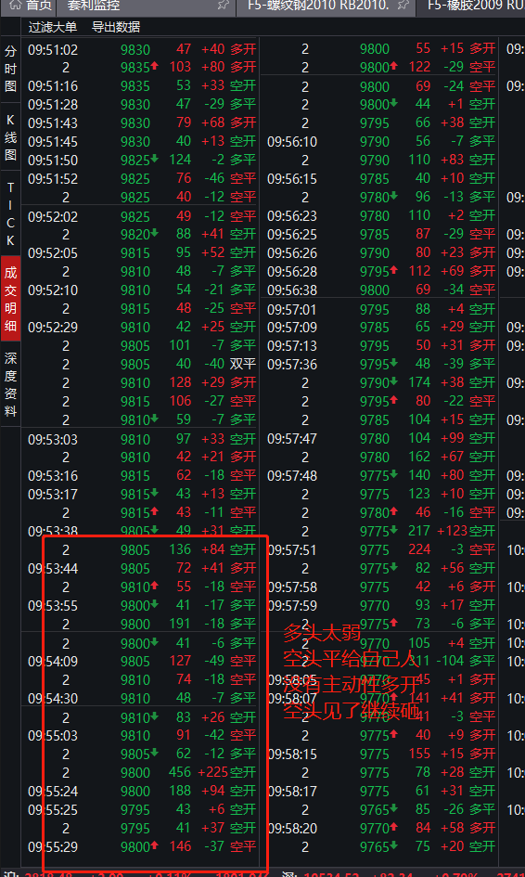
Task: Select the 09:55:29 9800 空平 row
Action: tap(142, 846)
